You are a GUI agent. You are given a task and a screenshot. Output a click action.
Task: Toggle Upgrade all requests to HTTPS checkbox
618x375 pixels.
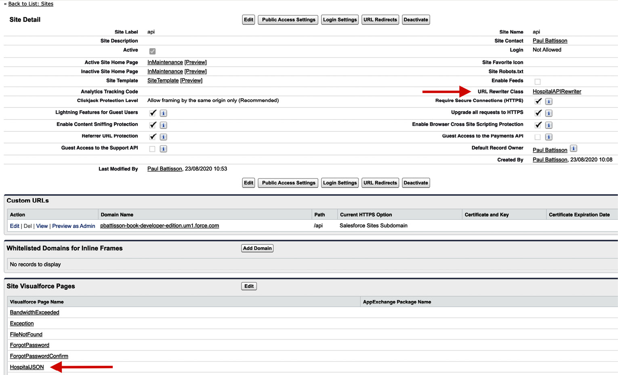coord(538,113)
